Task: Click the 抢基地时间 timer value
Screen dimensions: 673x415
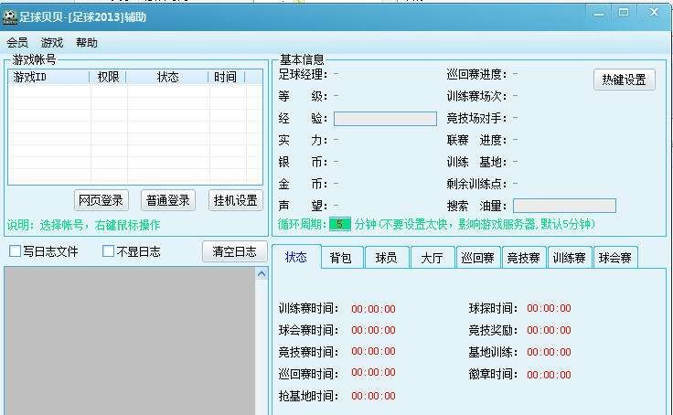Action: pos(373,396)
